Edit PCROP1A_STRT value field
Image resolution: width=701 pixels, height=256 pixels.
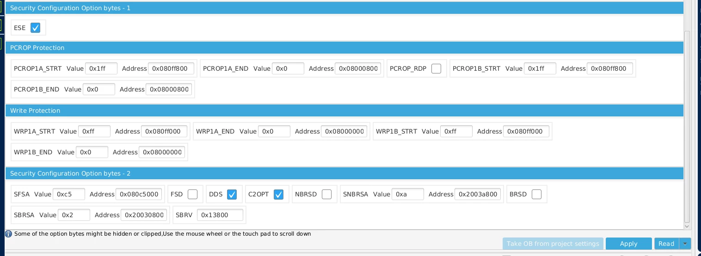(101, 68)
